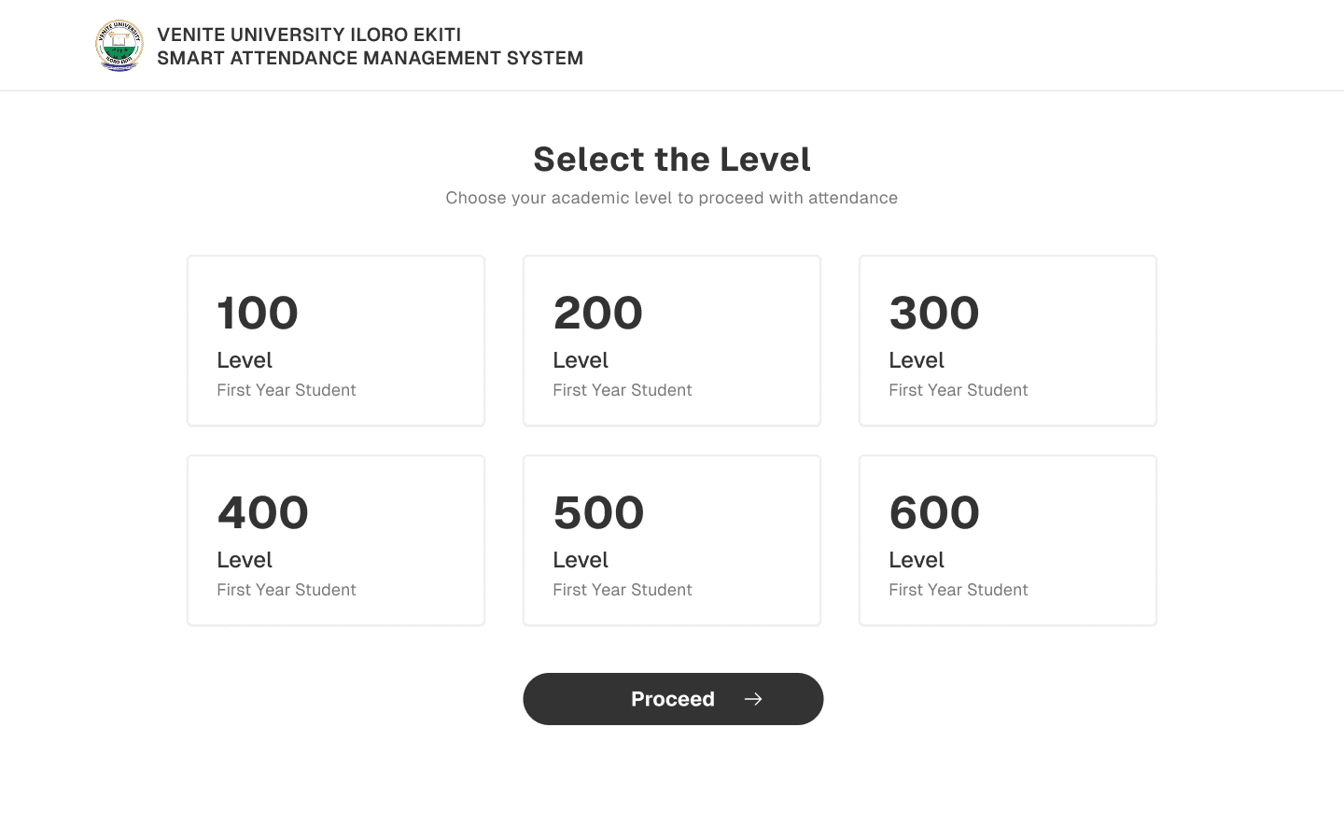Choose the 500 Level option
This screenshot has width=1344, height=825.
pos(672,540)
